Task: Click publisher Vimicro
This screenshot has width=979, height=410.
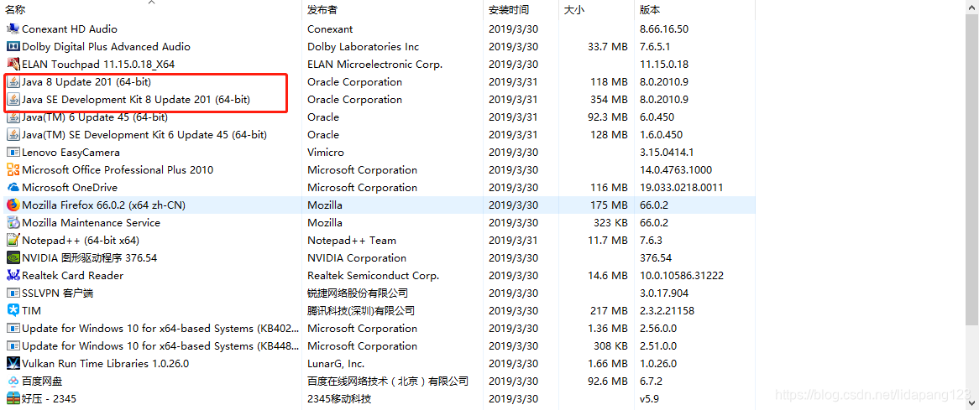Action: tap(325, 152)
